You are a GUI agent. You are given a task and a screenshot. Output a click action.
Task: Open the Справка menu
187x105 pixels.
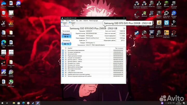pos(86,20)
